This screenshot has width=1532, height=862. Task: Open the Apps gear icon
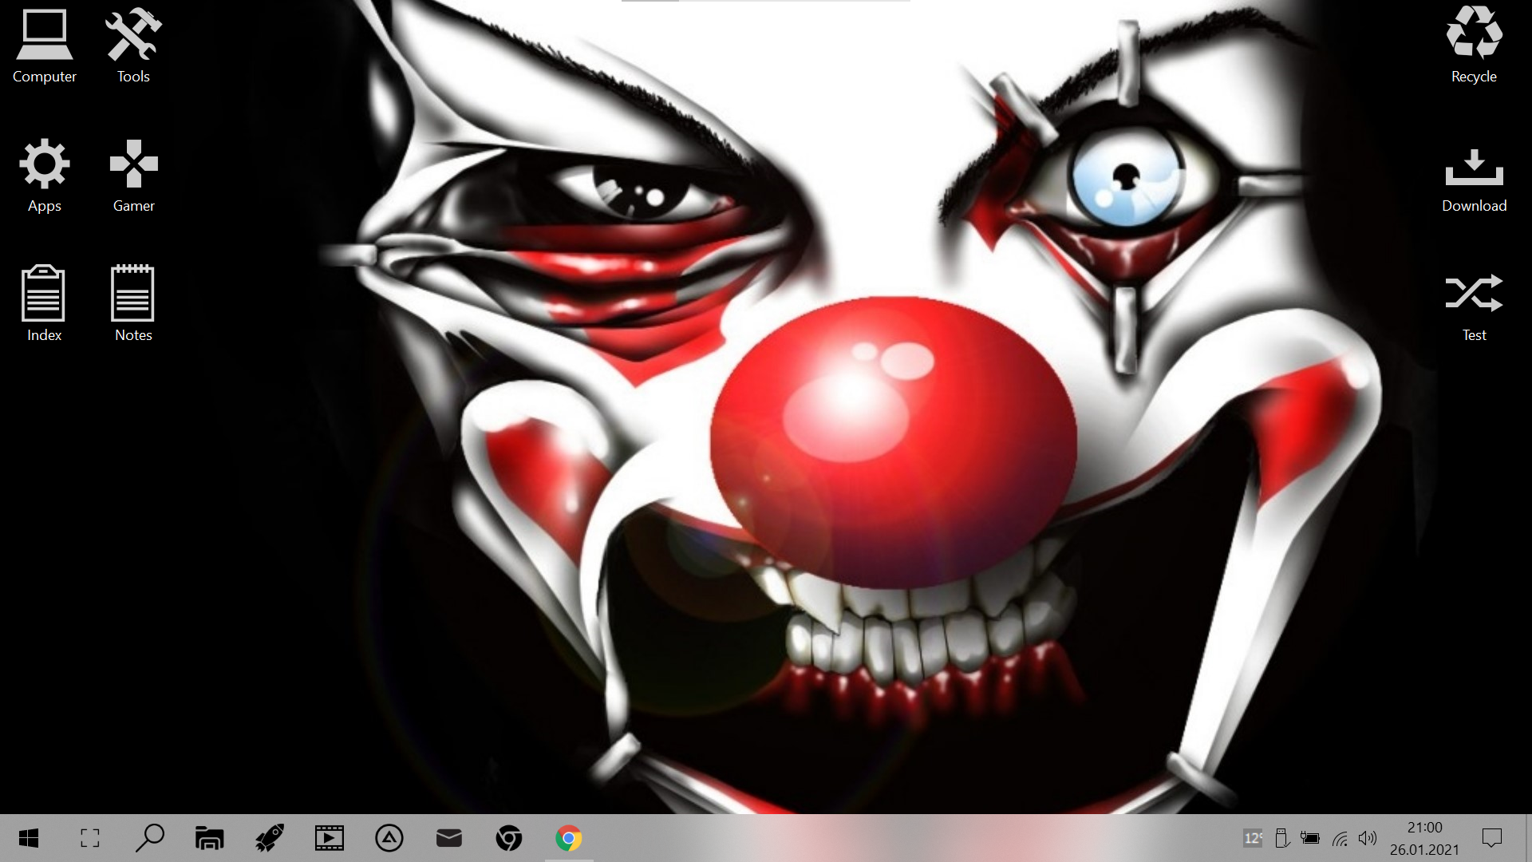coord(45,175)
